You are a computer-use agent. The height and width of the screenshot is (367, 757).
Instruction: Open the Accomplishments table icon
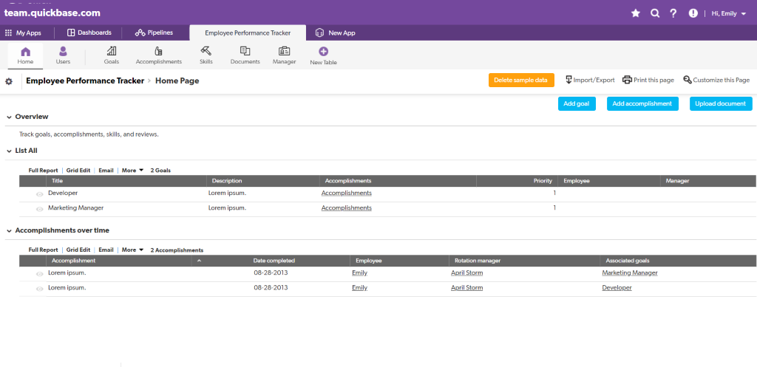(159, 52)
